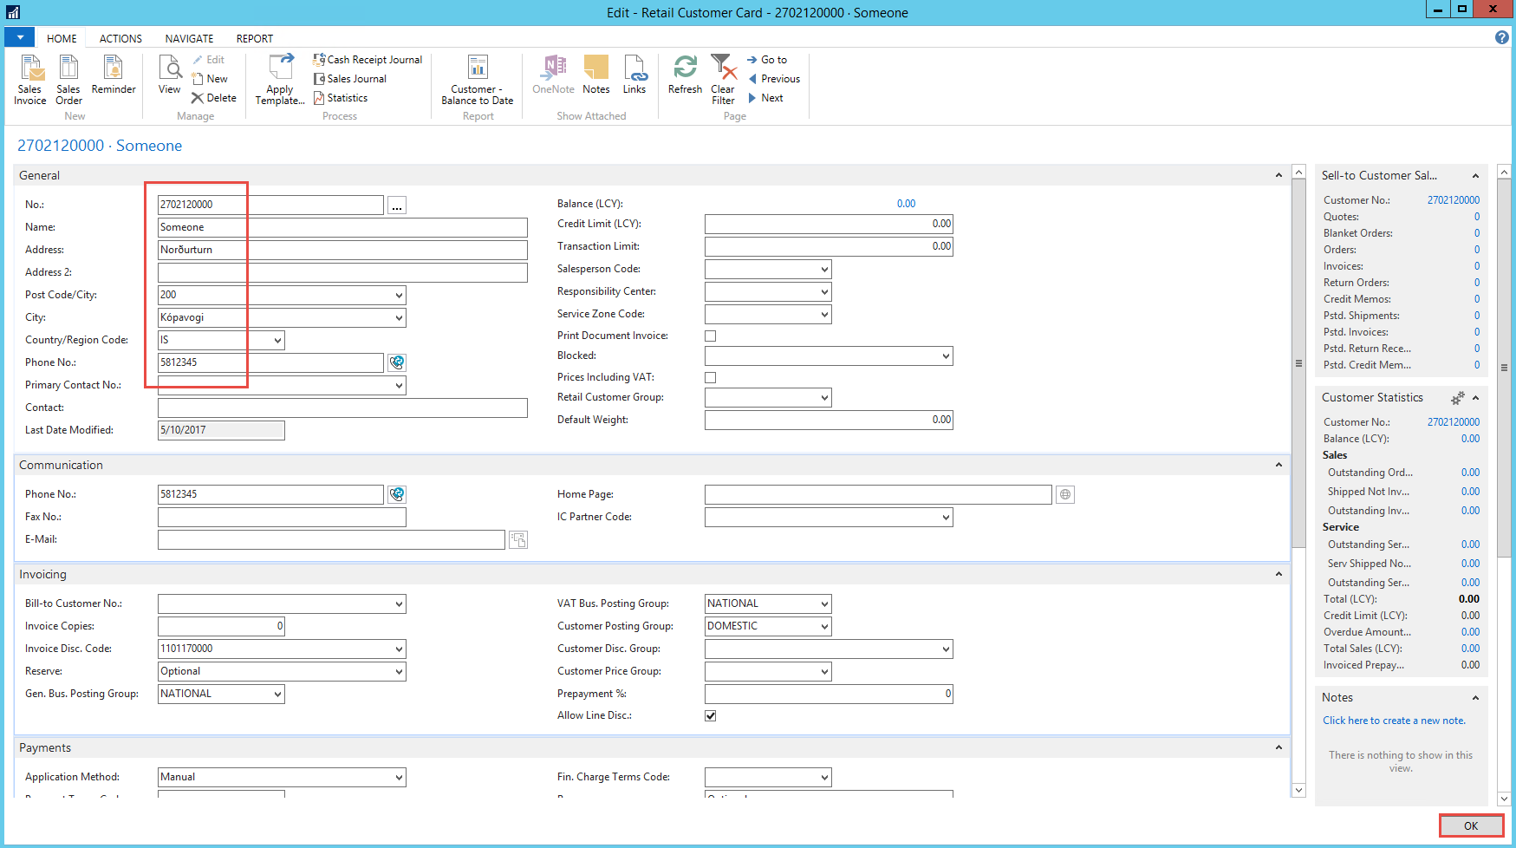Enable the Print Document Invoice checkbox
1516x848 pixels.
[x=711, y=336]
